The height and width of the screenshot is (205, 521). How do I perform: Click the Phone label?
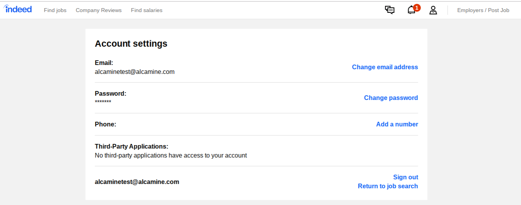(x=105, y=124)
